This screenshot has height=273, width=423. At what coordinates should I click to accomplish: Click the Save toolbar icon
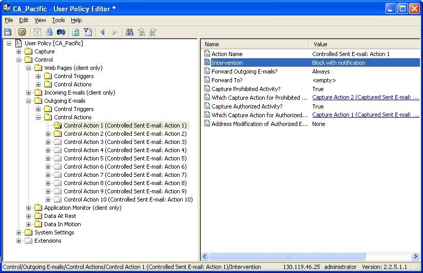tap(8, 32)
